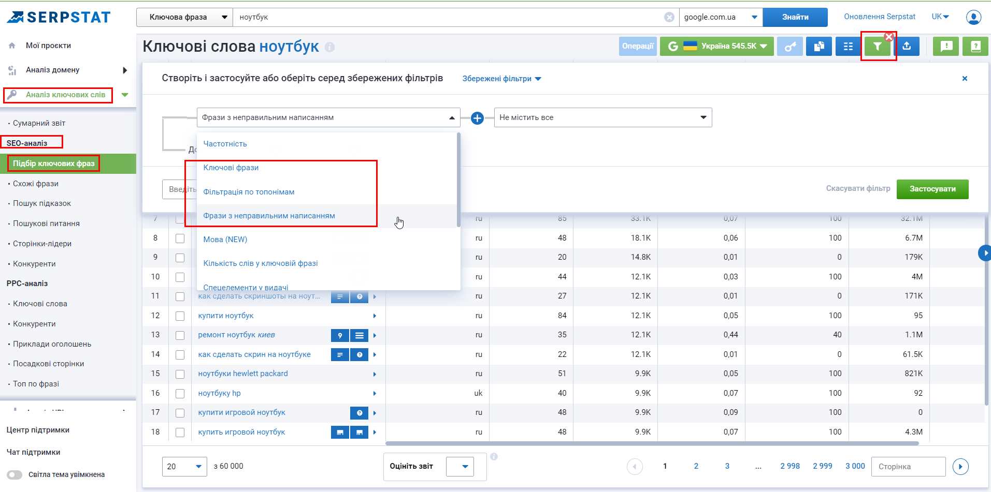This screenshot has height=492, width=991.
Task: Click the Знайти search button
Action: click(795, 17)
